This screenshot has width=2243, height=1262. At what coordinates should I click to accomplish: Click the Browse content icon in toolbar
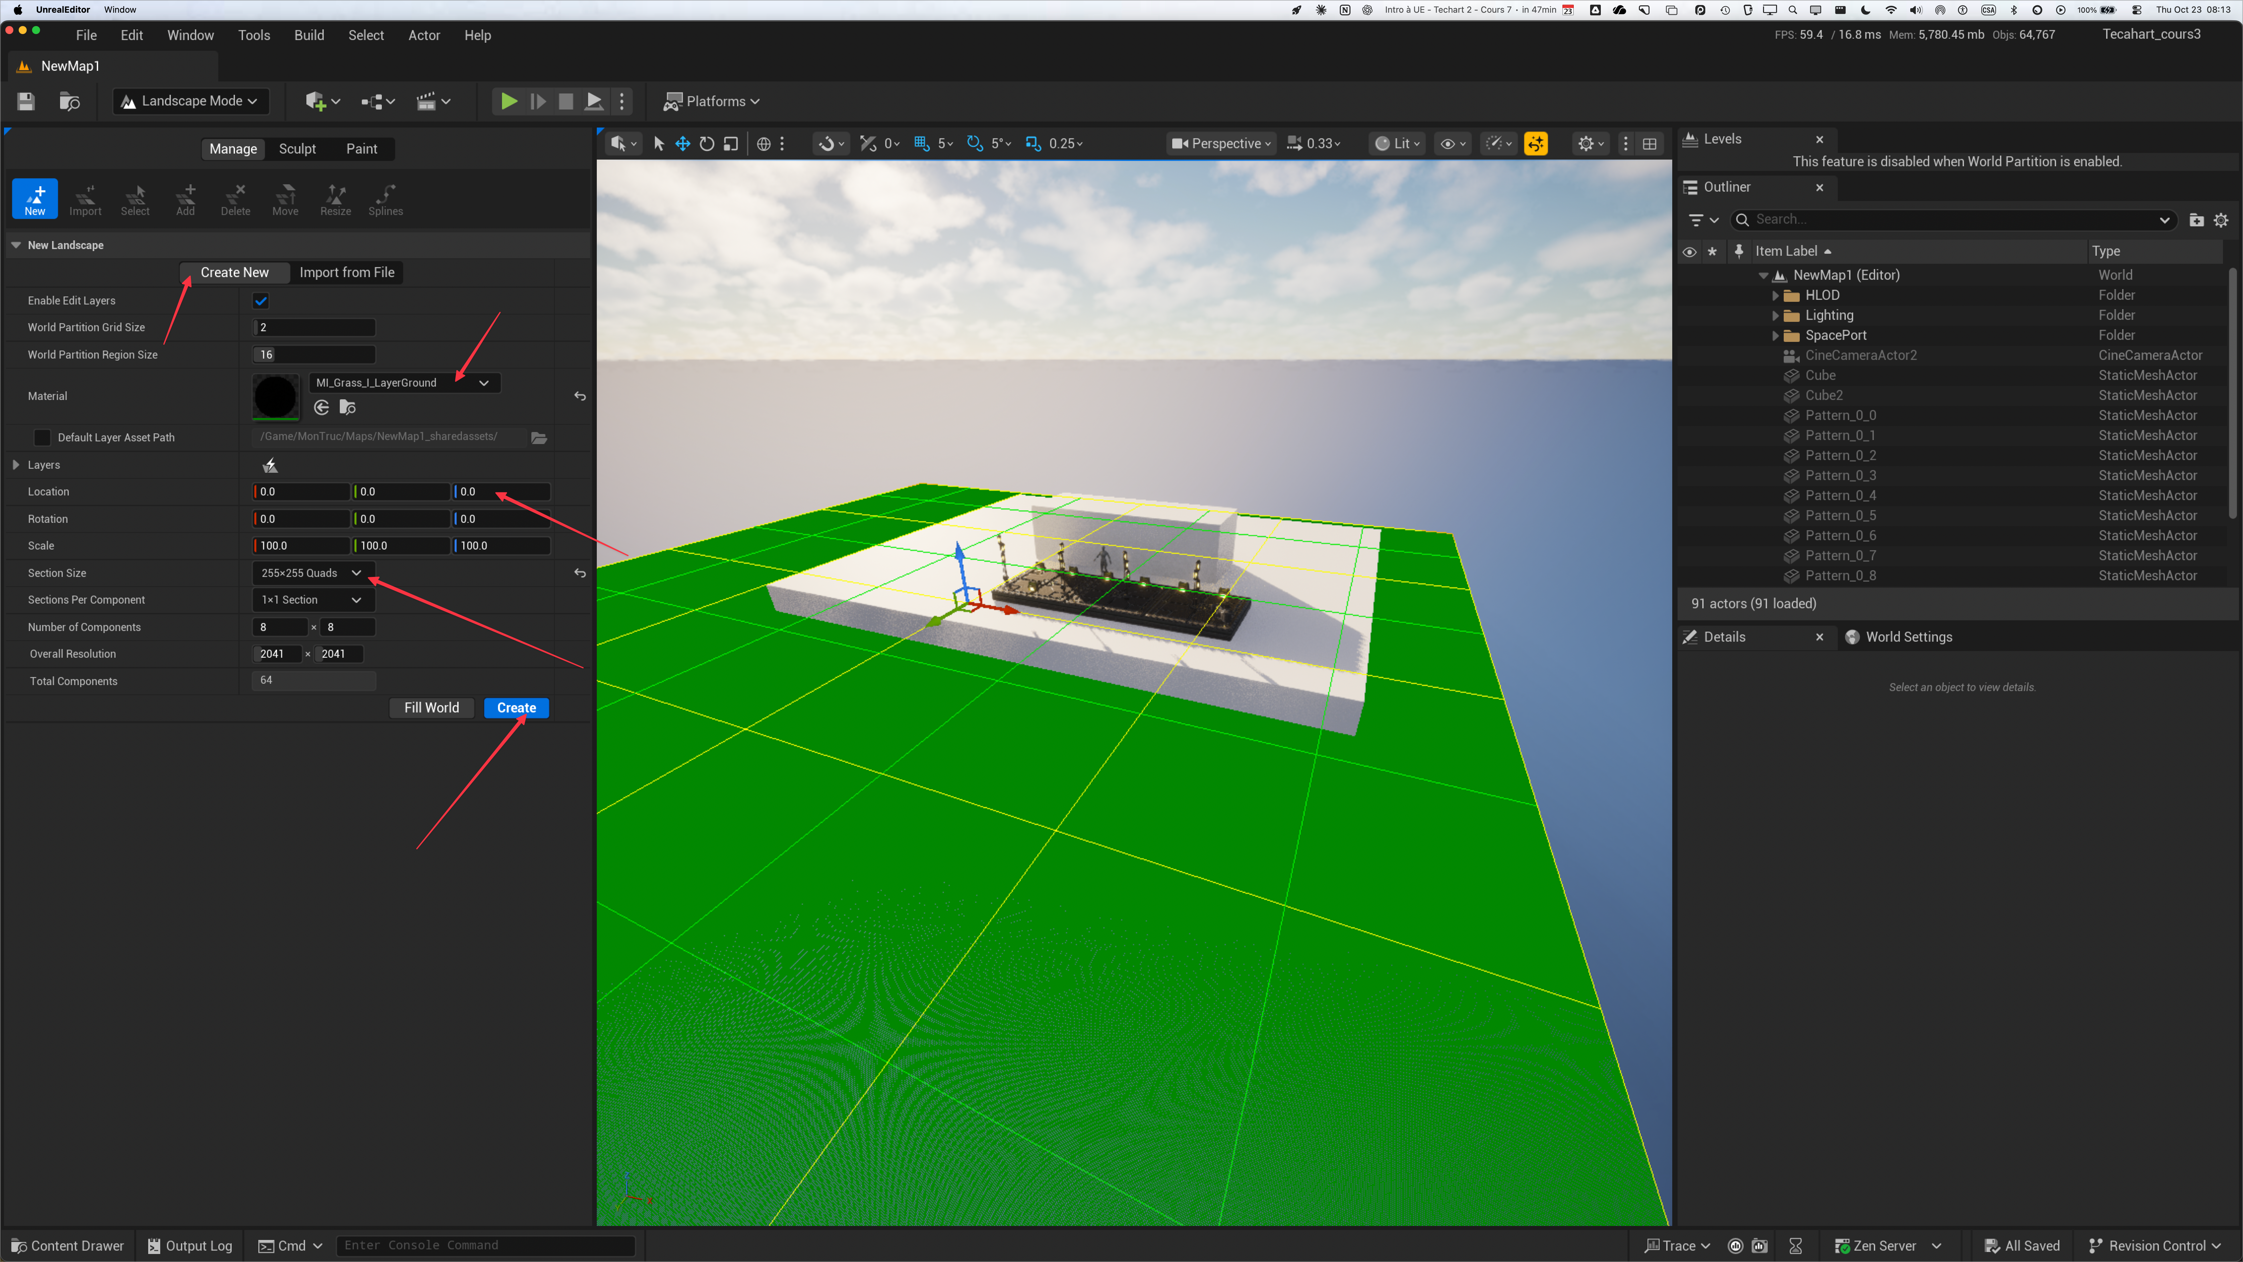coord(70,101)
